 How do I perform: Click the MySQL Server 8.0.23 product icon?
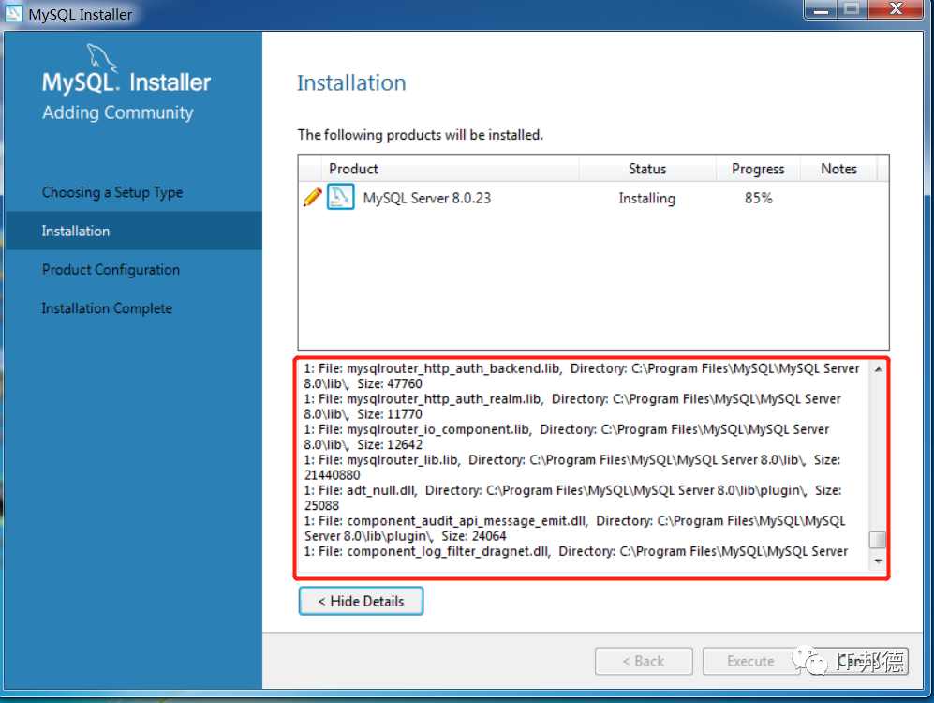tap(341, 197)
